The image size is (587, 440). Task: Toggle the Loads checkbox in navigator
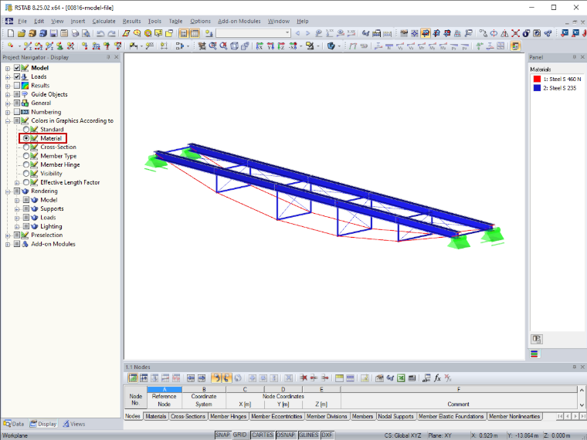coord(17,76)
